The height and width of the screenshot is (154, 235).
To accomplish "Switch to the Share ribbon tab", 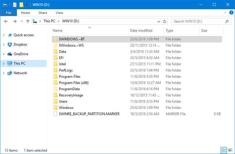I will (43, 13).
